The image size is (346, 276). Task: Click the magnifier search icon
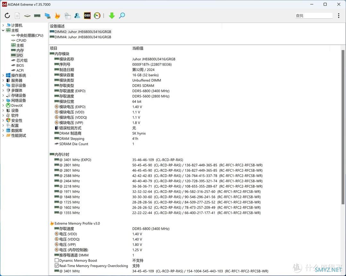(x=122, y=15)
